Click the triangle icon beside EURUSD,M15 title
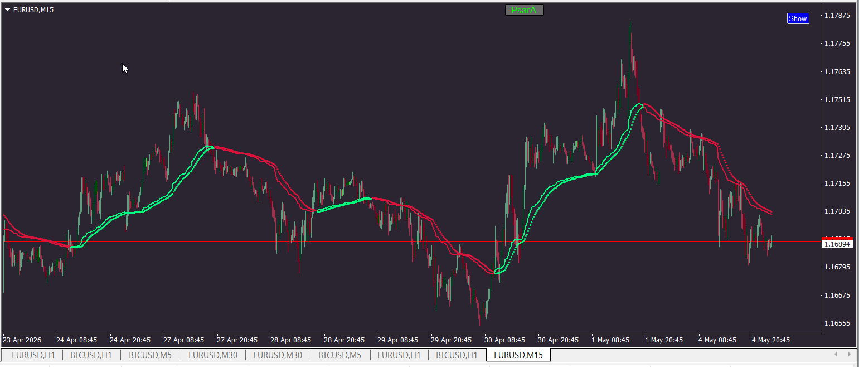The height and width of the screenshot is (367, 859). click(x=8, y=10)
